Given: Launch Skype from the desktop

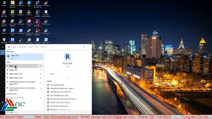Looking at the screenshot, I should coord(29,4).
